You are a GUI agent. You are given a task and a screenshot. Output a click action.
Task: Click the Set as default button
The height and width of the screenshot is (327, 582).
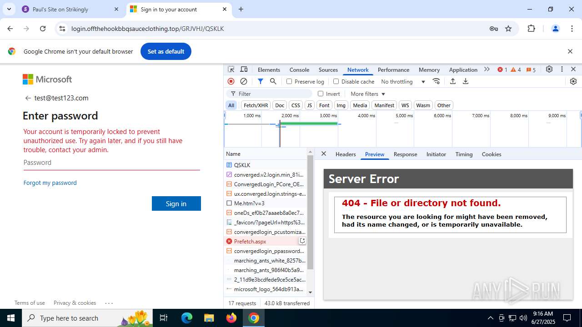tap(166, 51)
